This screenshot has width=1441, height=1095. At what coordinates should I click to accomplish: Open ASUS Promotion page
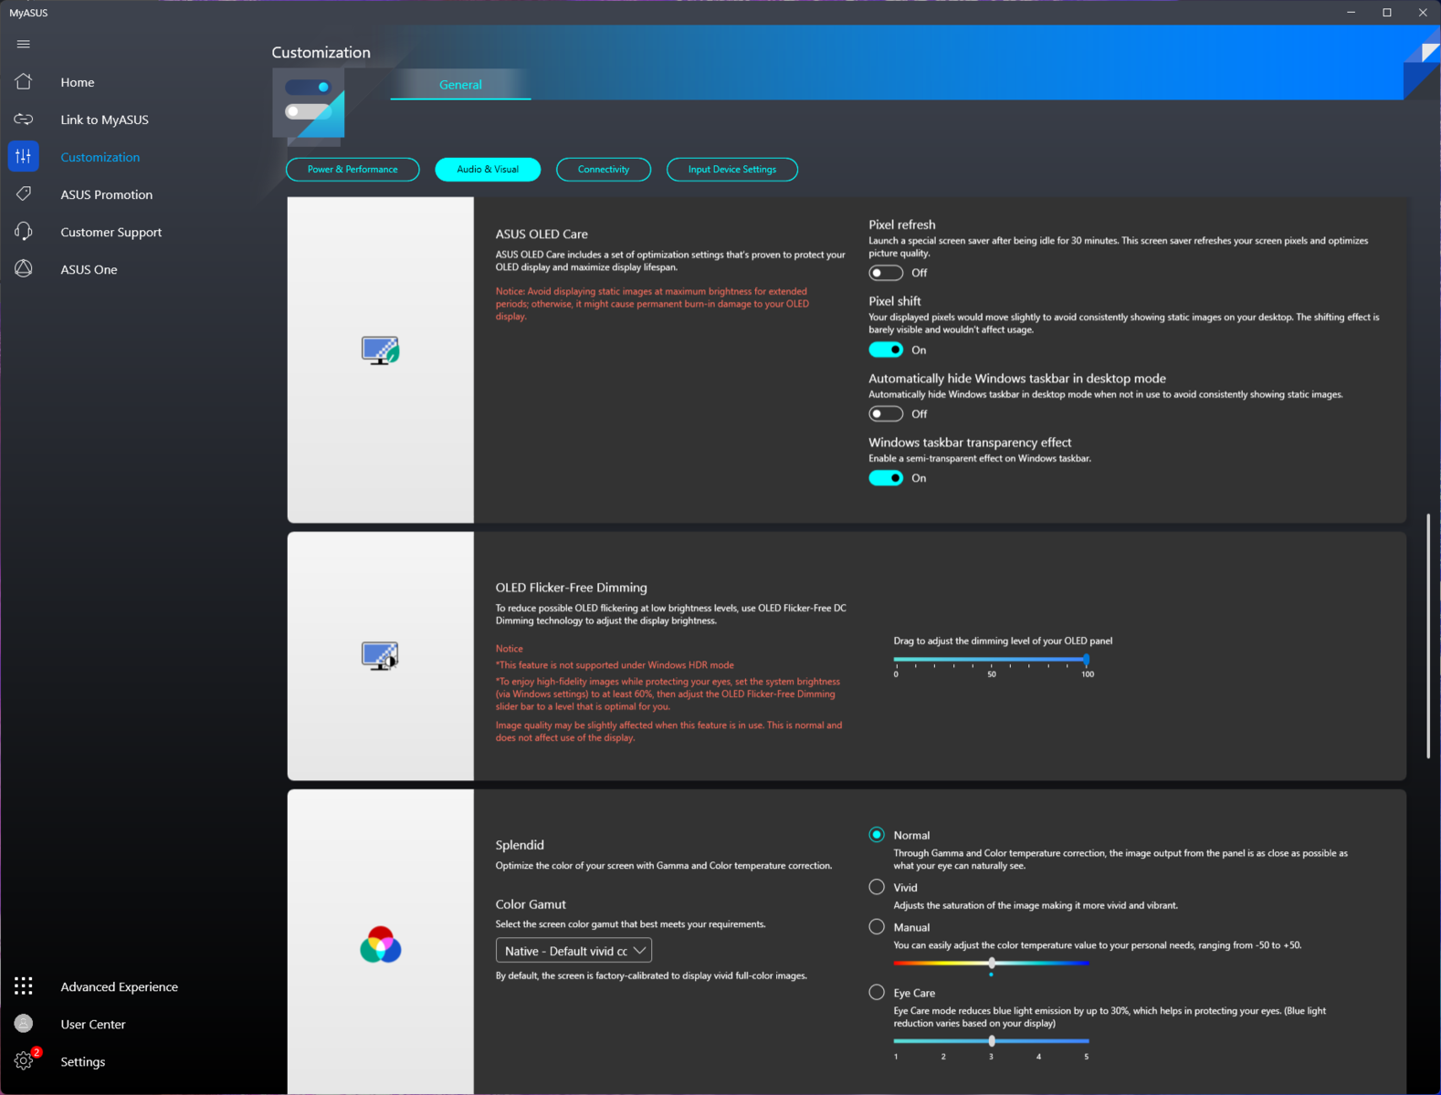[107, 194]
